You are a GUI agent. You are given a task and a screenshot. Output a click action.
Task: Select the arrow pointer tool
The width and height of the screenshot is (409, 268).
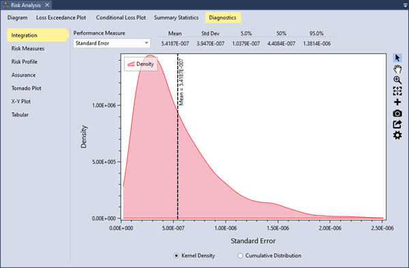(397, 58)
